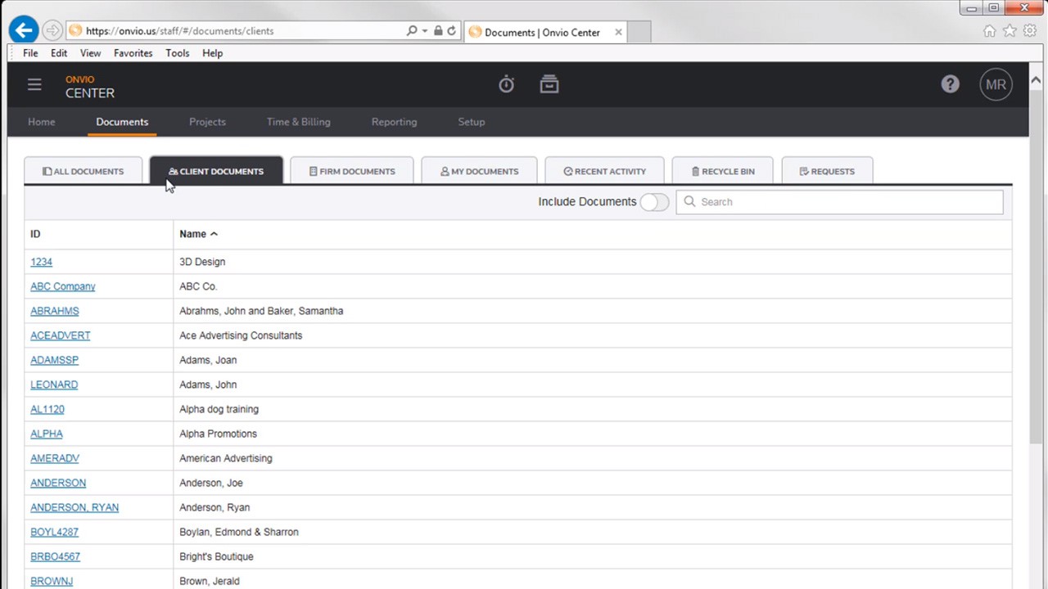Open the Tools menu
Screen dimensions: 1048x589
click(x=177, y=53)
